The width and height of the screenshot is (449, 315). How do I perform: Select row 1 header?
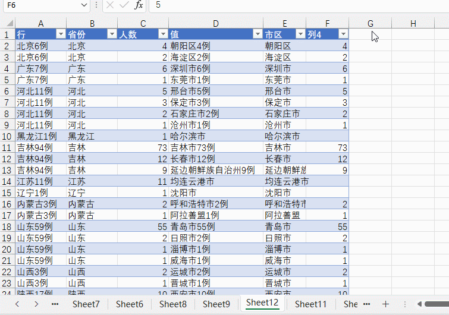[x=7, y=34]
